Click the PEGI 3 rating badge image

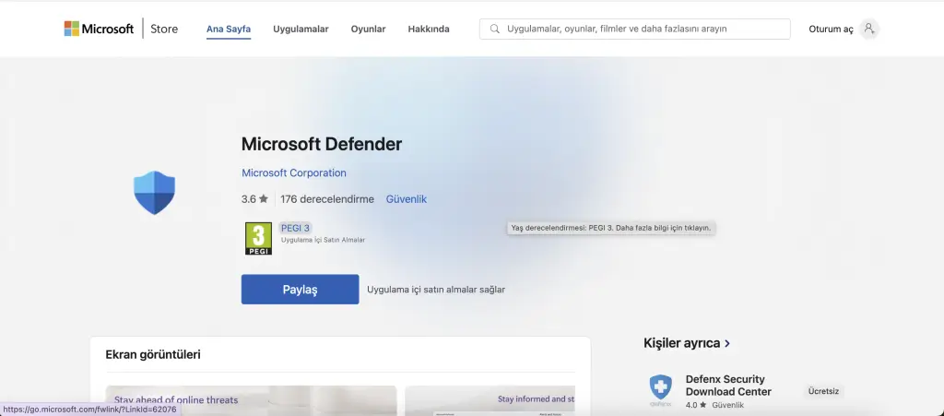point(258,238)
